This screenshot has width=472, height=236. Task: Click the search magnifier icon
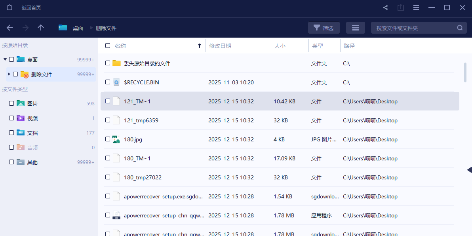460,28
